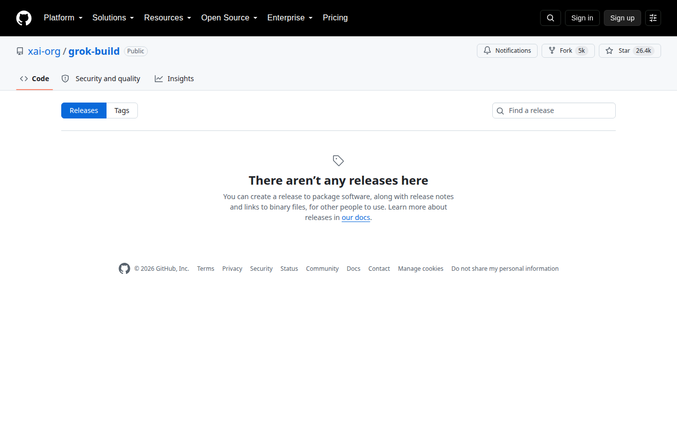
Task: Click the repository book icon
Action: pos(20,51)
